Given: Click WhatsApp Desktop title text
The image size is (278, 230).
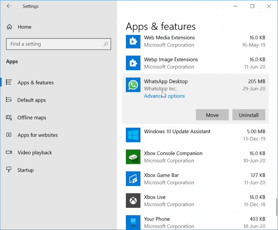Looking at the screenshot, I should coord(166,81).
